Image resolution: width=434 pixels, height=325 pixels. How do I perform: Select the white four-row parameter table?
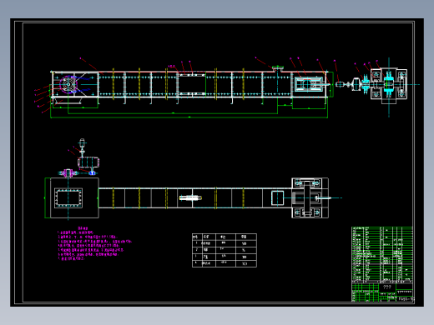(x=225, y=250)
